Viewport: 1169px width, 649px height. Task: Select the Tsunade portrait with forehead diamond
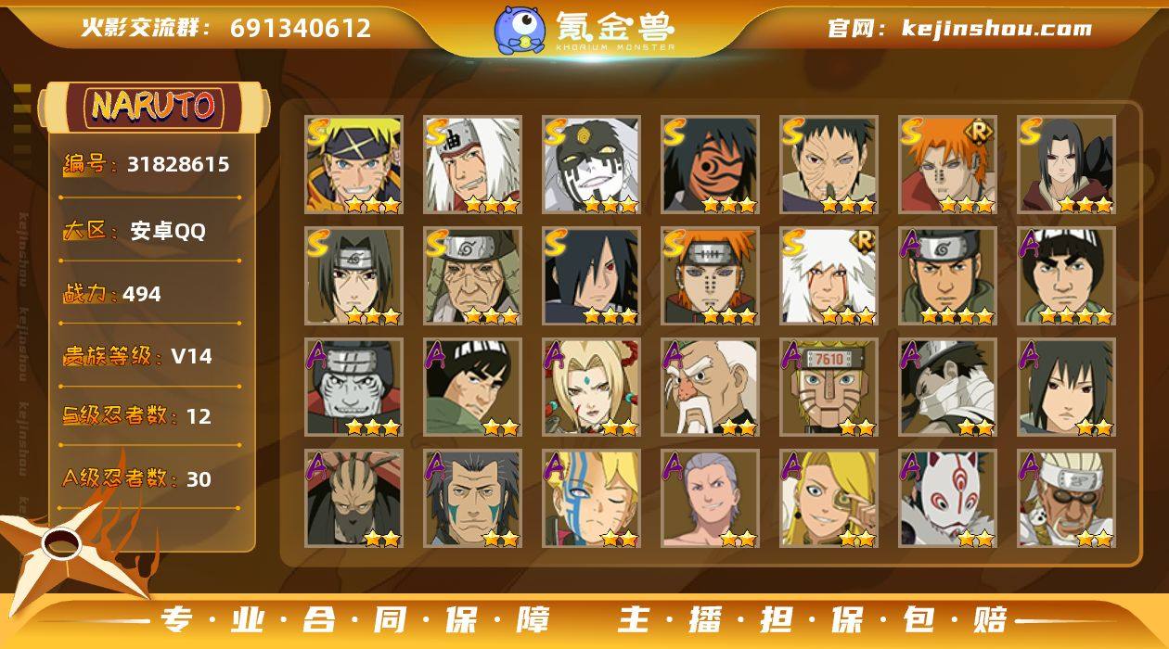[x=592, y=388]
